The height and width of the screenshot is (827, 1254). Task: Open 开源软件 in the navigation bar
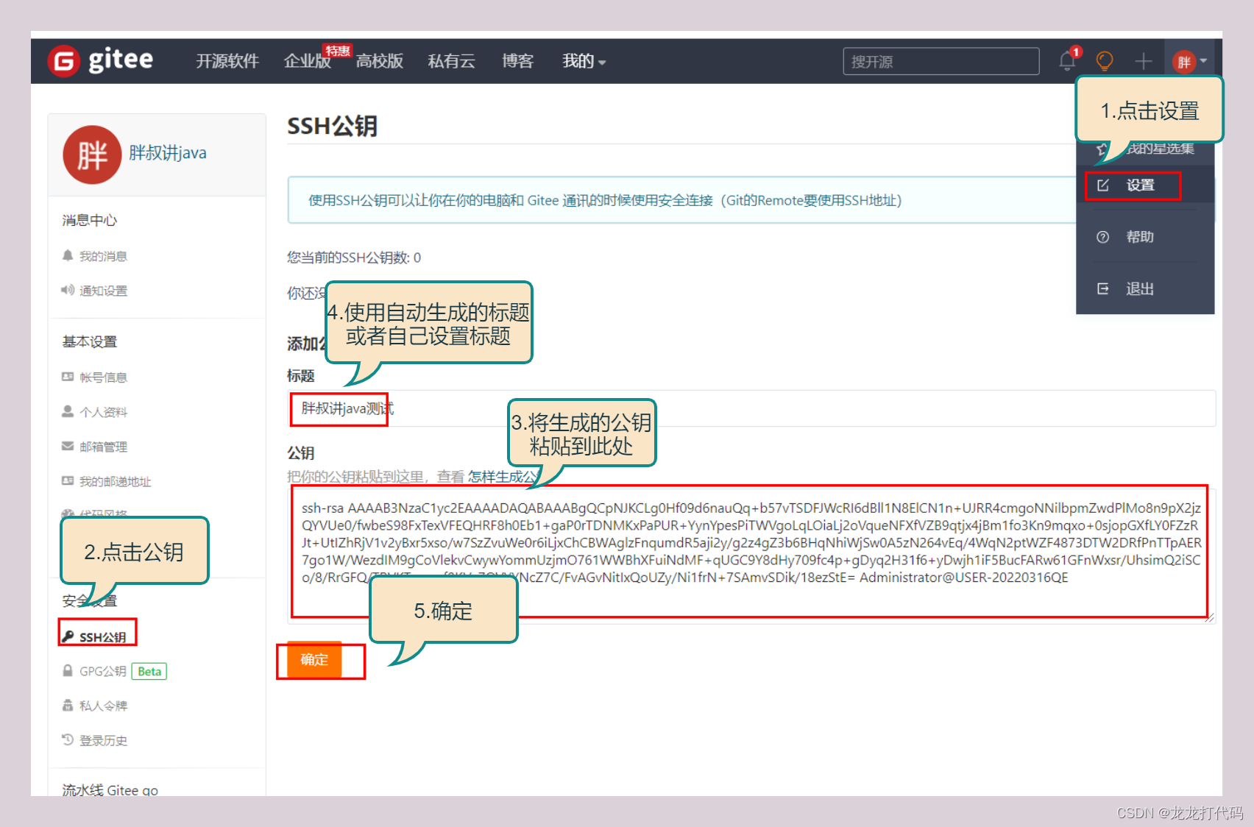227,61
